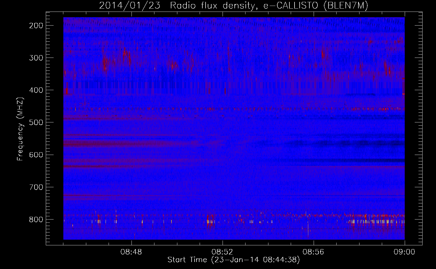Click the 800 frequency tick label
Screen dimensions: 436x269
[x=36, y=220]
